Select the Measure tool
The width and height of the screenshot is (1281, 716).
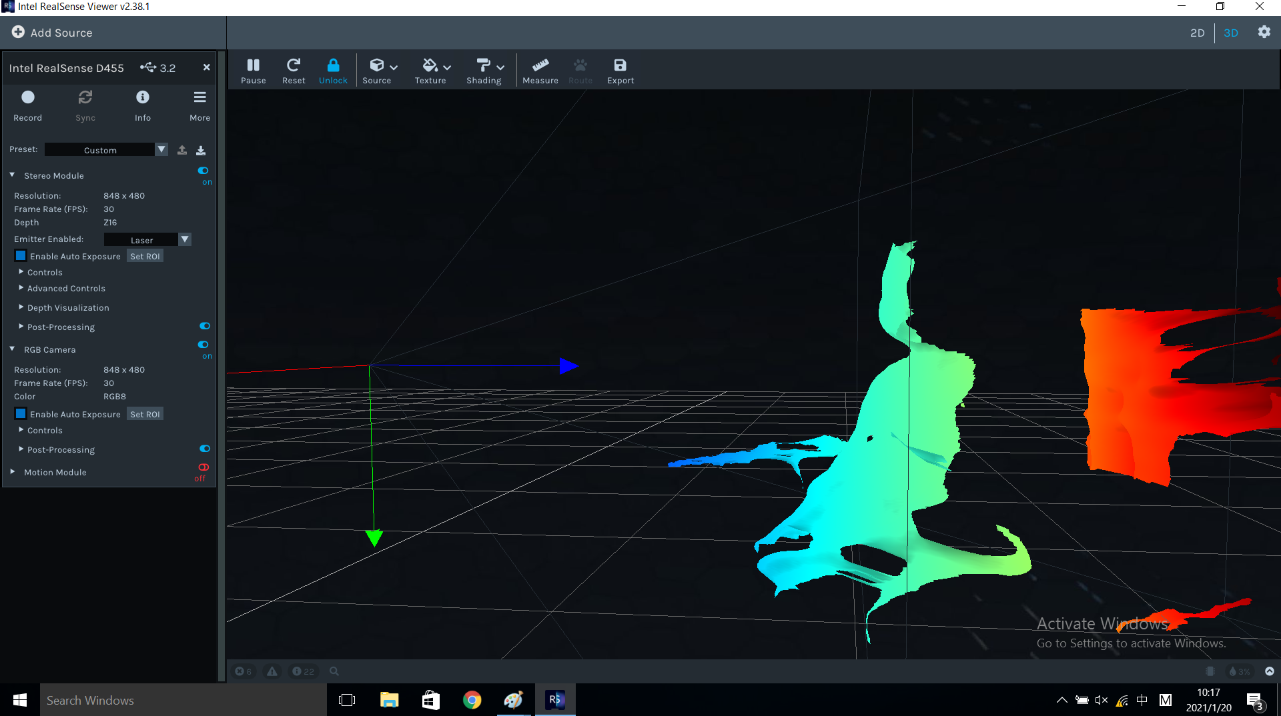click(x=540, y=70)
